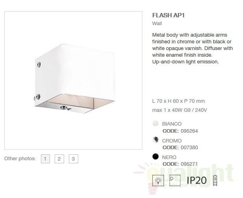The image size is (243, 198).
Task: Click the G9 bulb type icon
Action: [x=215, y=180]
